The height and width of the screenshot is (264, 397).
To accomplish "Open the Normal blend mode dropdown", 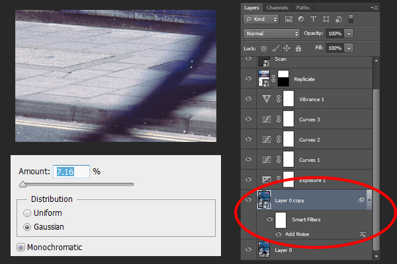I will (x=271, y=34).
